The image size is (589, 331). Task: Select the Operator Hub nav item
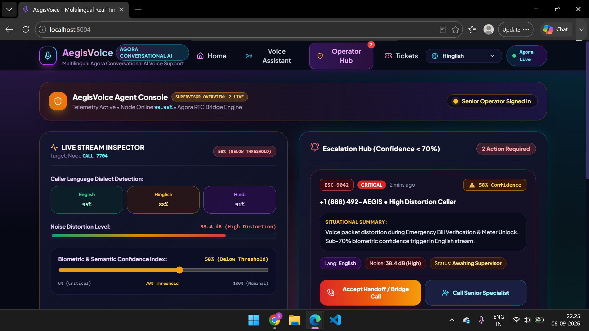[x=341, y=56]
